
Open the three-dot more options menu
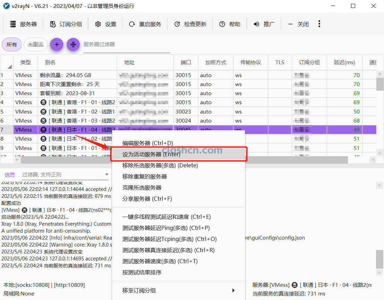[x=319, y=24]
